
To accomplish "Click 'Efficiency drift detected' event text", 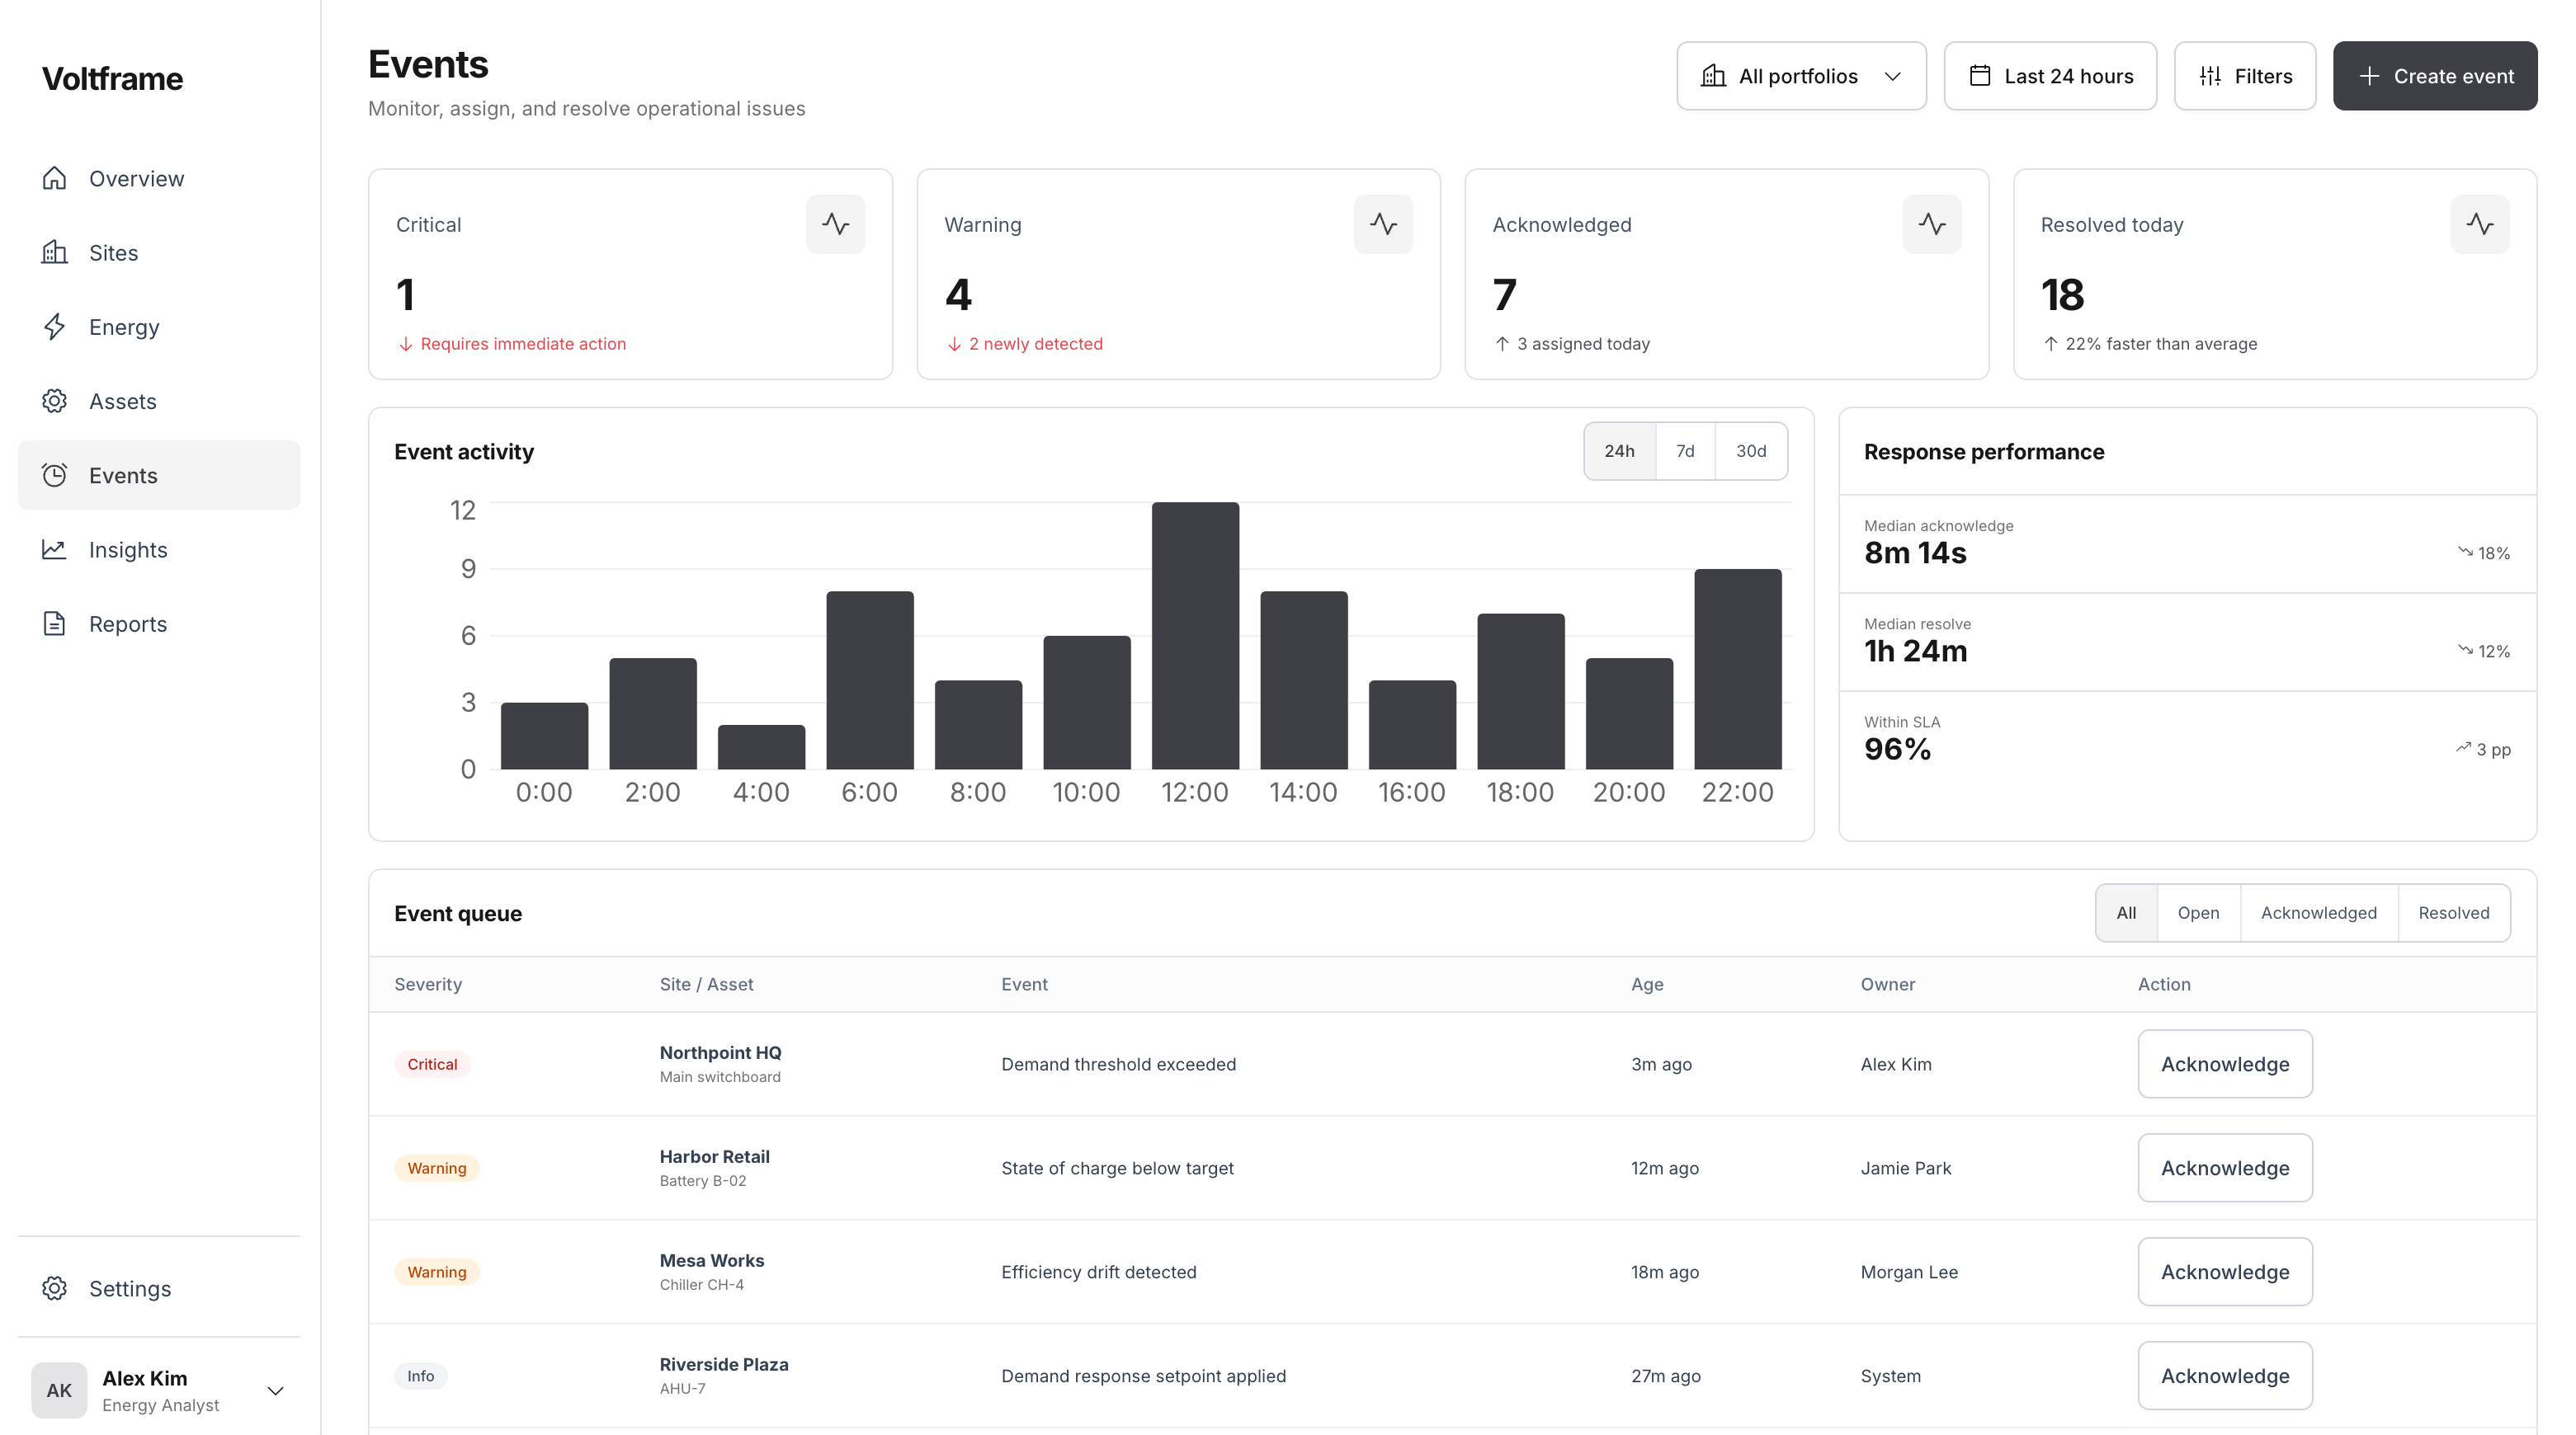I will coord(1098,1272).
